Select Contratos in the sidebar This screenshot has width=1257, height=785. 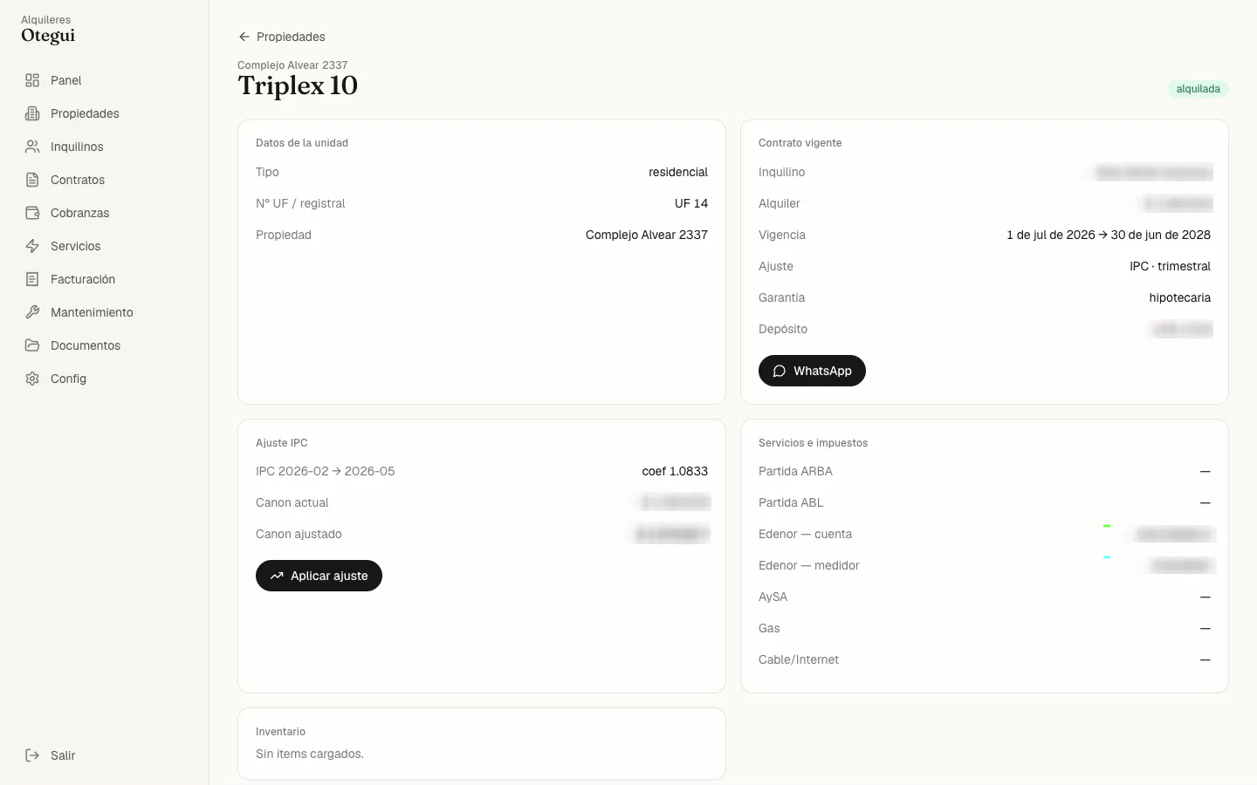pos(105,180)
